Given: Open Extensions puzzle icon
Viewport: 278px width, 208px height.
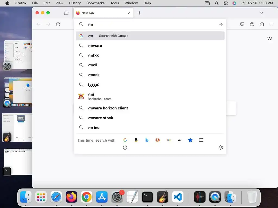Looking at the screenshot, I should [262, 24].
